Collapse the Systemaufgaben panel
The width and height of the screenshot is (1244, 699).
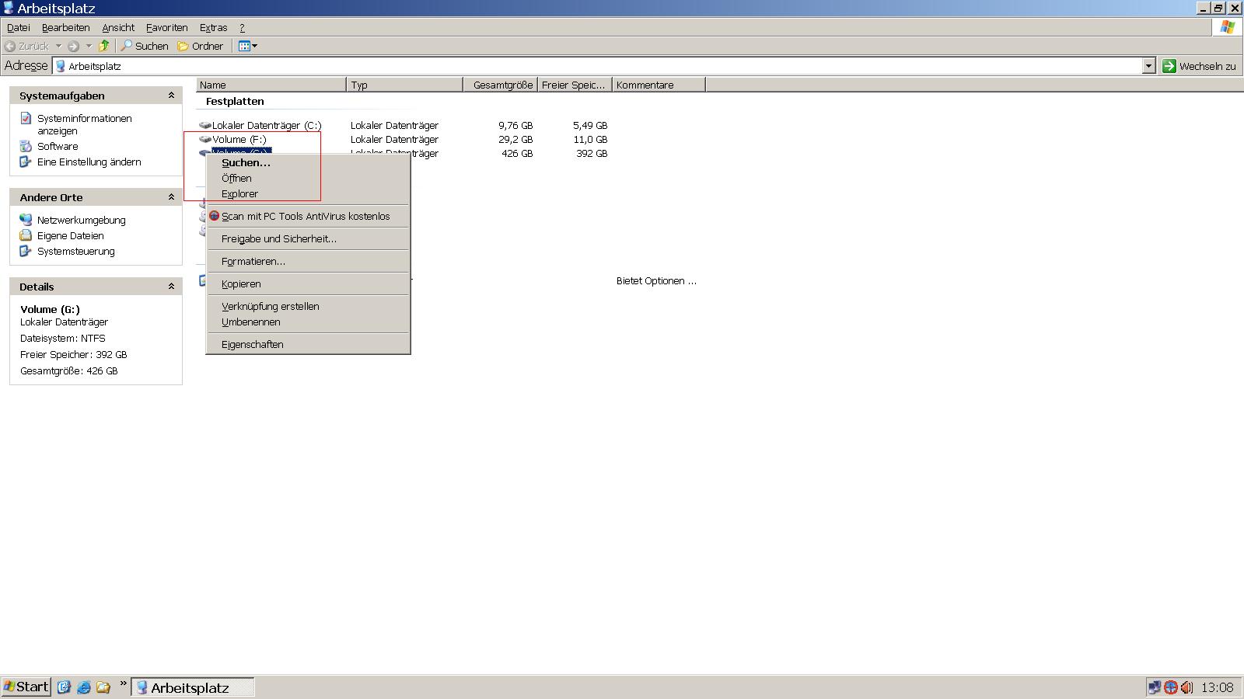click(x=171, y=96)
